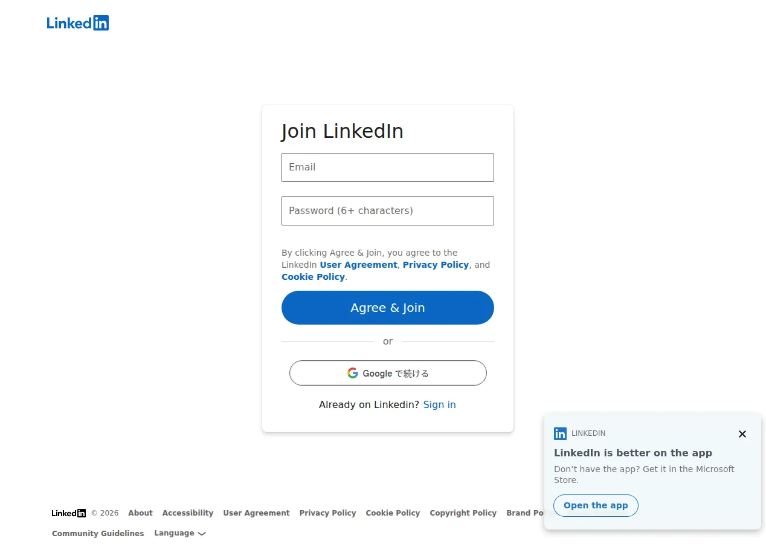Click the Agree & Join button
This screenshot has height=544, width=766.
[x=388, y=308]
